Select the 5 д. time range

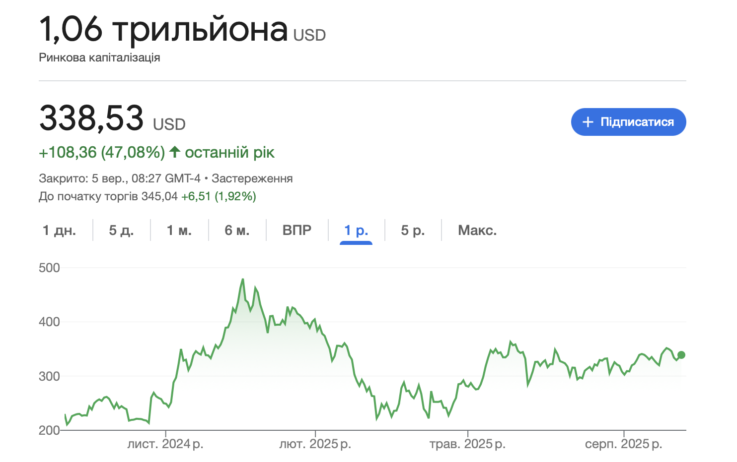coord(121,231)
